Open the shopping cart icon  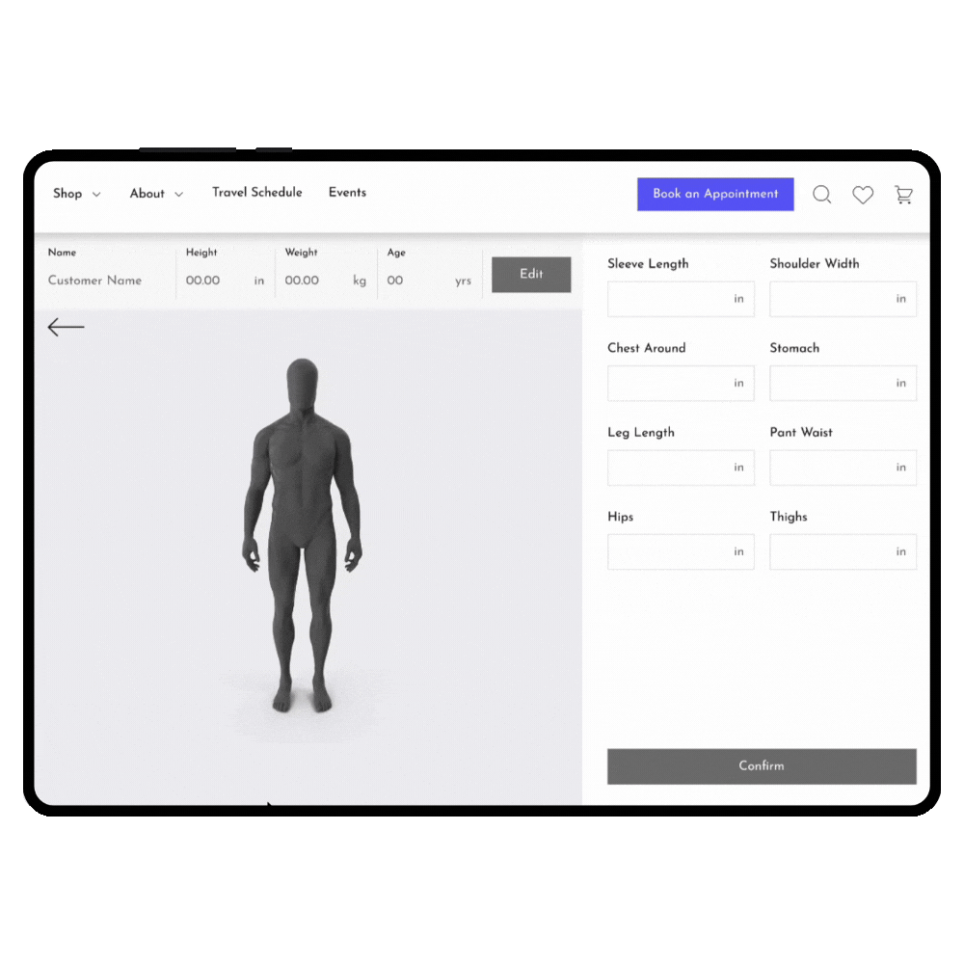point(903,195)
